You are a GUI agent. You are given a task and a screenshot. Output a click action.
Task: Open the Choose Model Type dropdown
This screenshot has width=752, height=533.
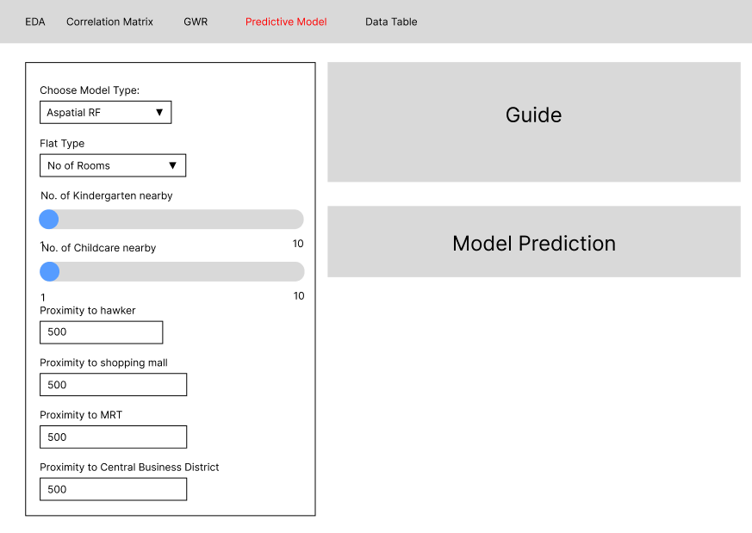(105, 113)
